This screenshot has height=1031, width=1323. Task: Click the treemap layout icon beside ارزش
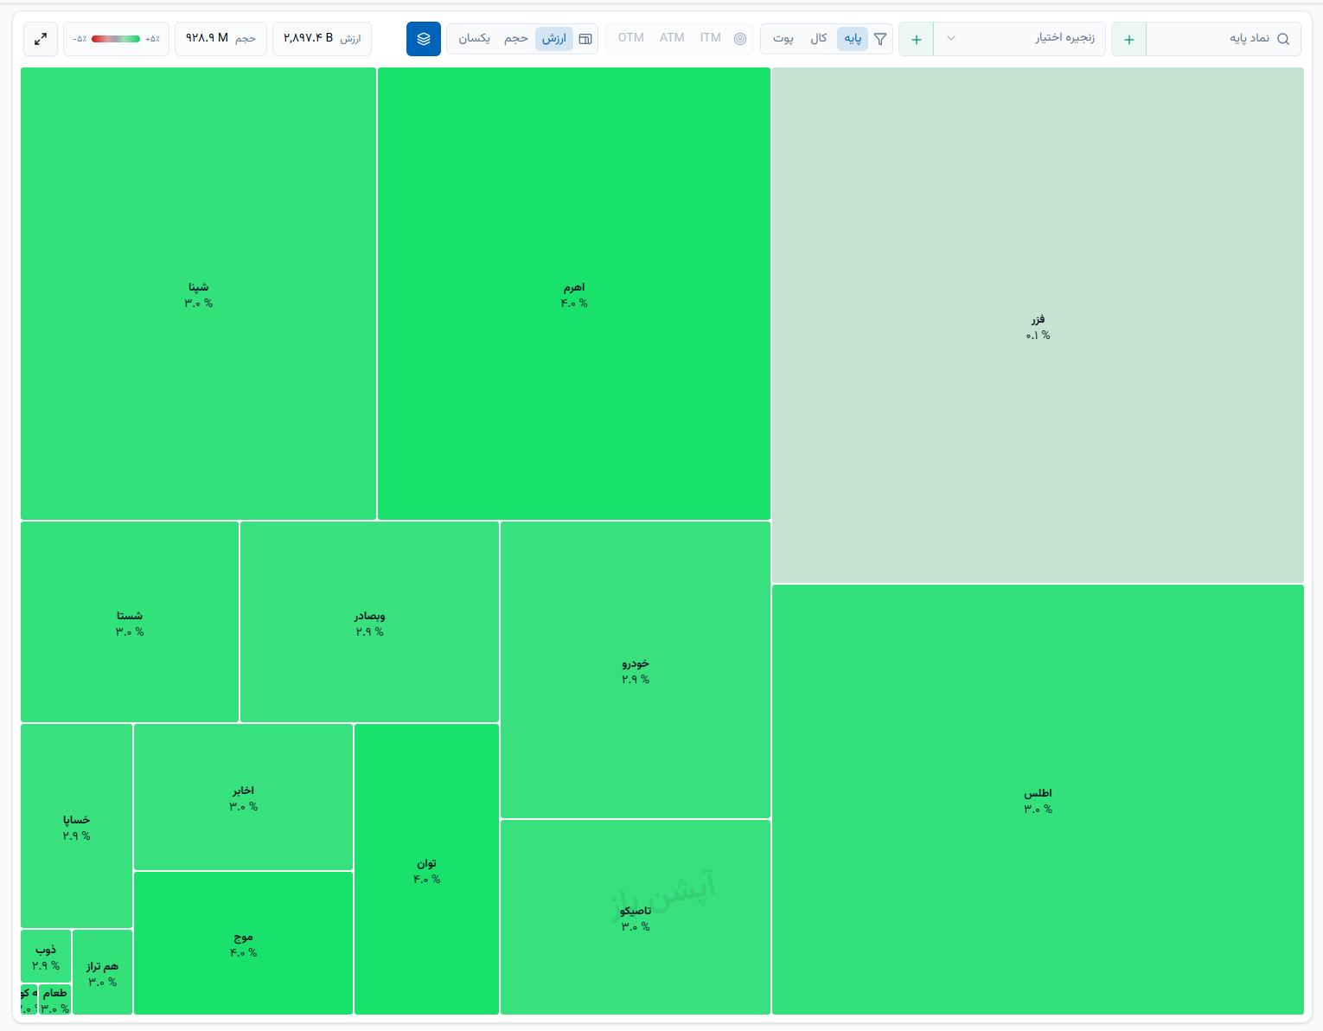[585, 39]
